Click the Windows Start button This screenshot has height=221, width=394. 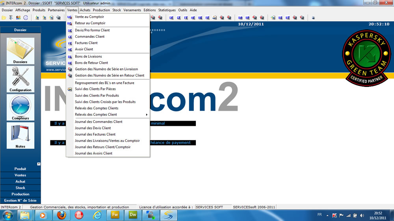(7, 215)
